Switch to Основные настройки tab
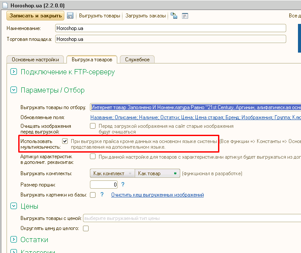301x253 pixels. 35,60
